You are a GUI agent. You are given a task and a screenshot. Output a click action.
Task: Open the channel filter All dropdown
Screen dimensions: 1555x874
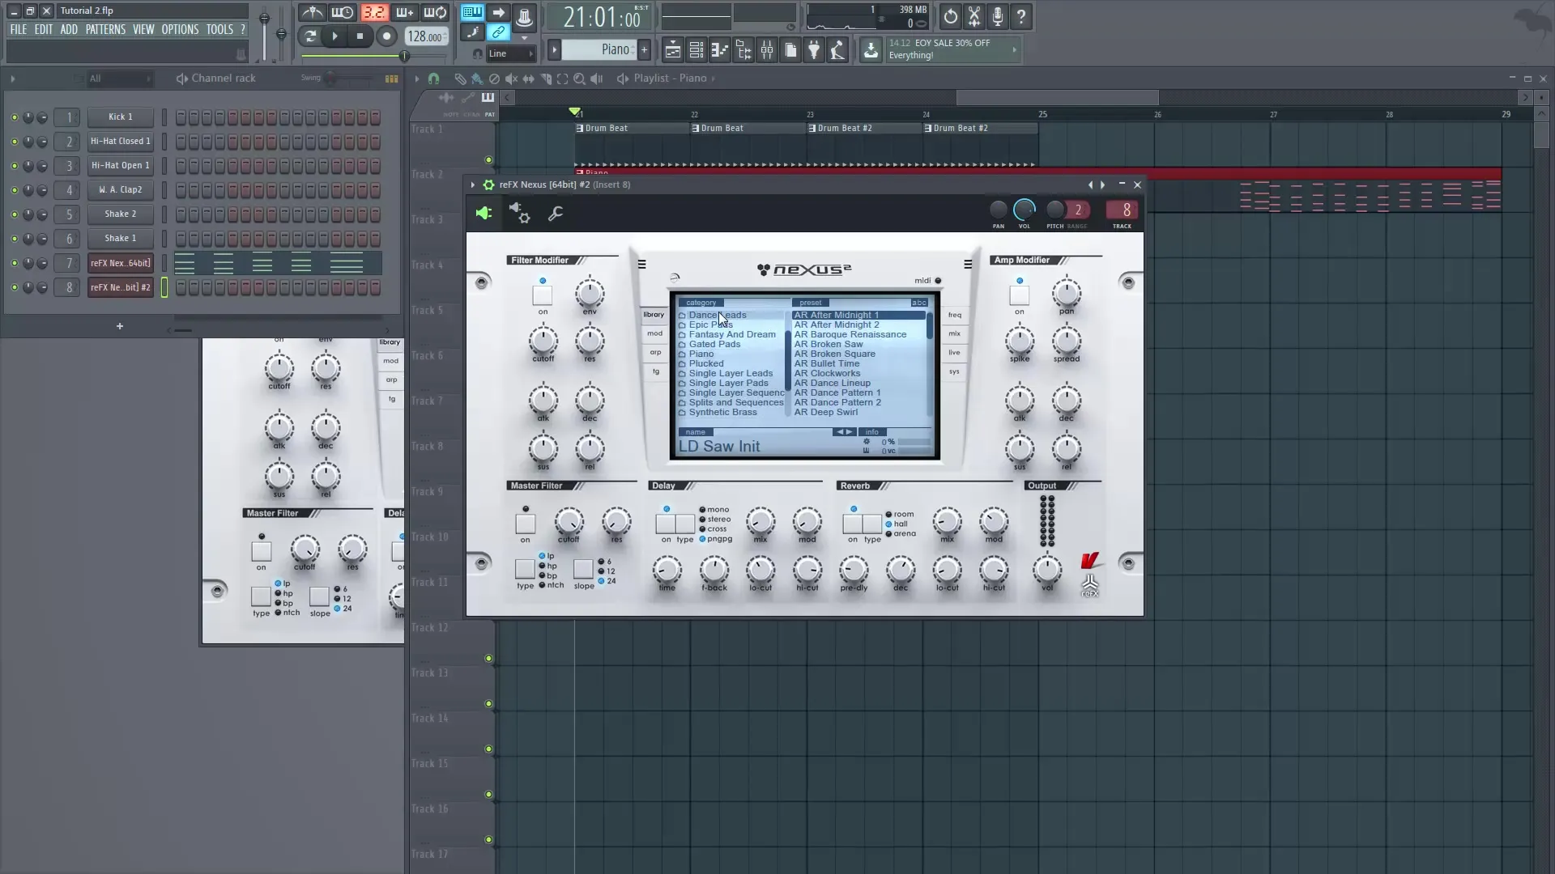120,78
